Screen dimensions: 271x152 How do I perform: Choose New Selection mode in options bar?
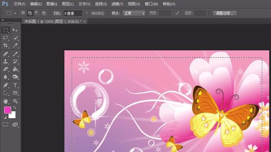[x=23, y=13]
